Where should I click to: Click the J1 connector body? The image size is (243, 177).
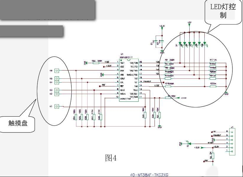pyautogui.click(x=232, y=142)
